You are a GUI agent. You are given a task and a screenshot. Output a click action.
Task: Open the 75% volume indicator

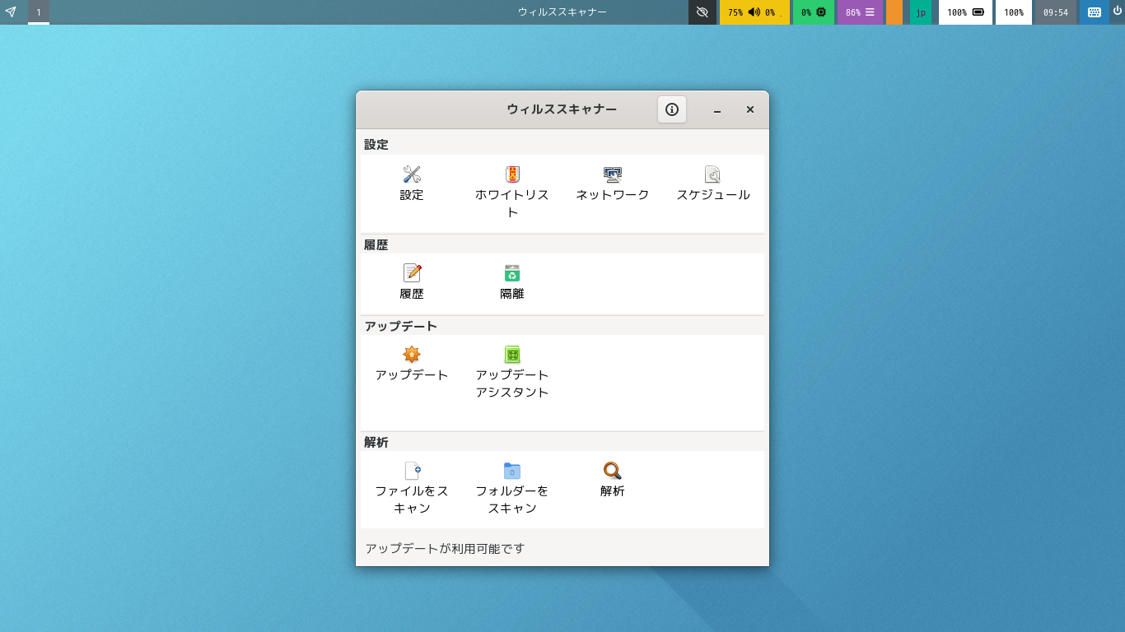pyautogui.click(x=754, y=12)
